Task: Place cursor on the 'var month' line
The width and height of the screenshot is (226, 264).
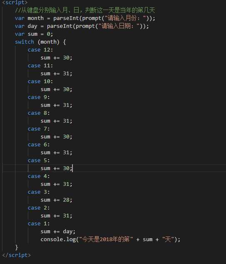Action: click(x=85, y=18)
